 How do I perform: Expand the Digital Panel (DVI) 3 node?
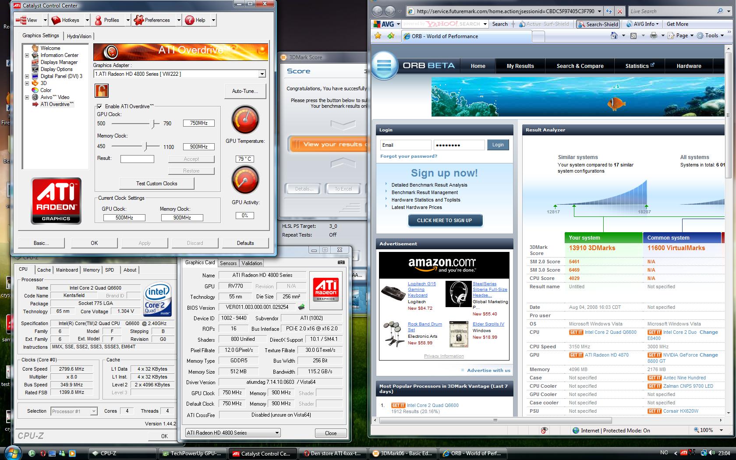pyautogui.click(x=27, y=76)
